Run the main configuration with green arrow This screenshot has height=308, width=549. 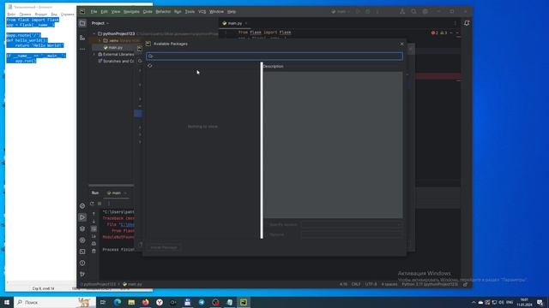[358, 11]
